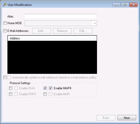Click the Address column header
Image resolution: width=140 pixels, height=124 pixels.
pyautogui.click(x=52, y=38)
